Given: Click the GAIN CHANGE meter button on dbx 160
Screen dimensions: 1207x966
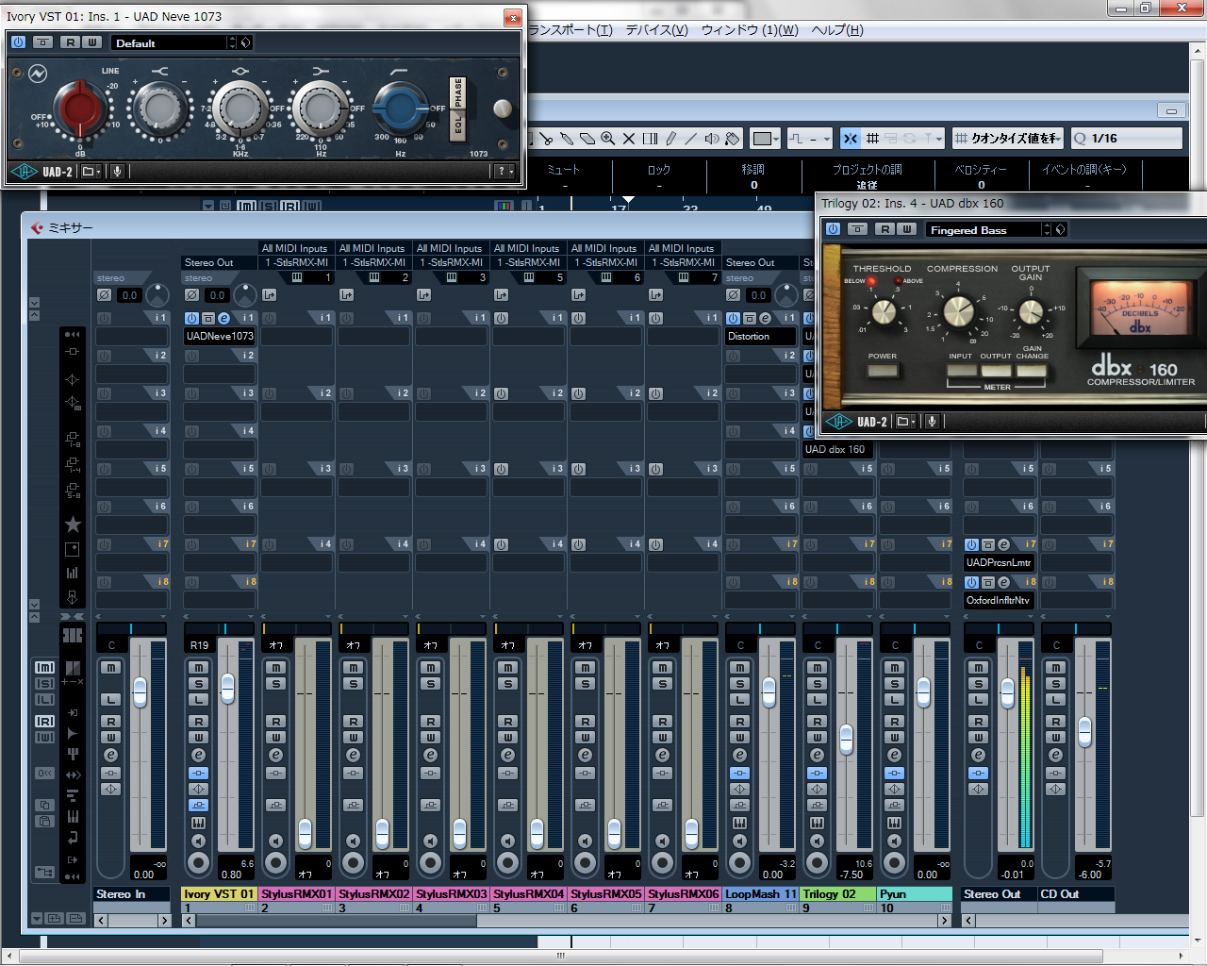Looking at the screenshot, I should click(1032, 371).
